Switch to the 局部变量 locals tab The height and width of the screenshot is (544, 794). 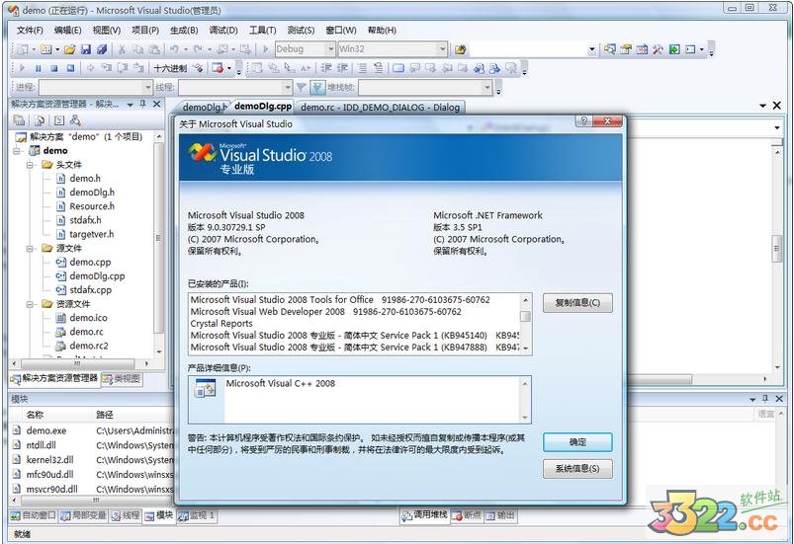click(x=83, y=515)
